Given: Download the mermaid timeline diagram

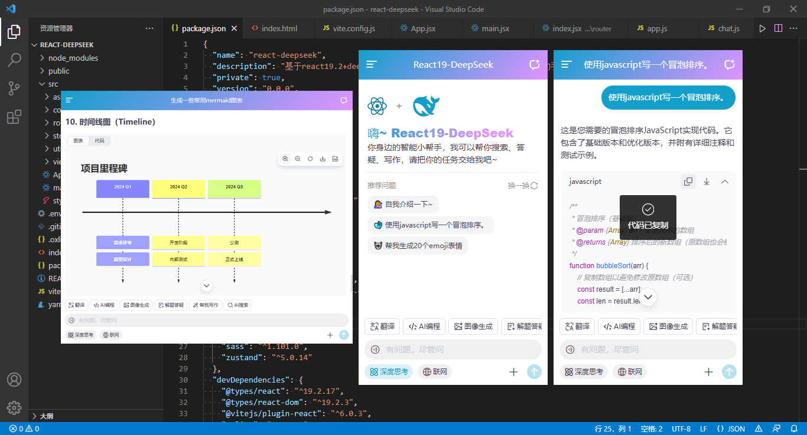Looking at the screenshot, I should click(x=323, y=159).
